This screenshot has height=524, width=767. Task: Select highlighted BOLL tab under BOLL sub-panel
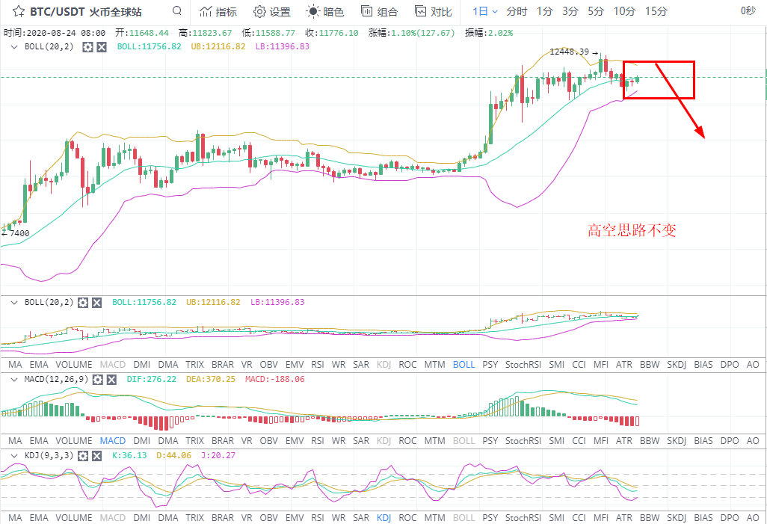[x=463, y=365]
